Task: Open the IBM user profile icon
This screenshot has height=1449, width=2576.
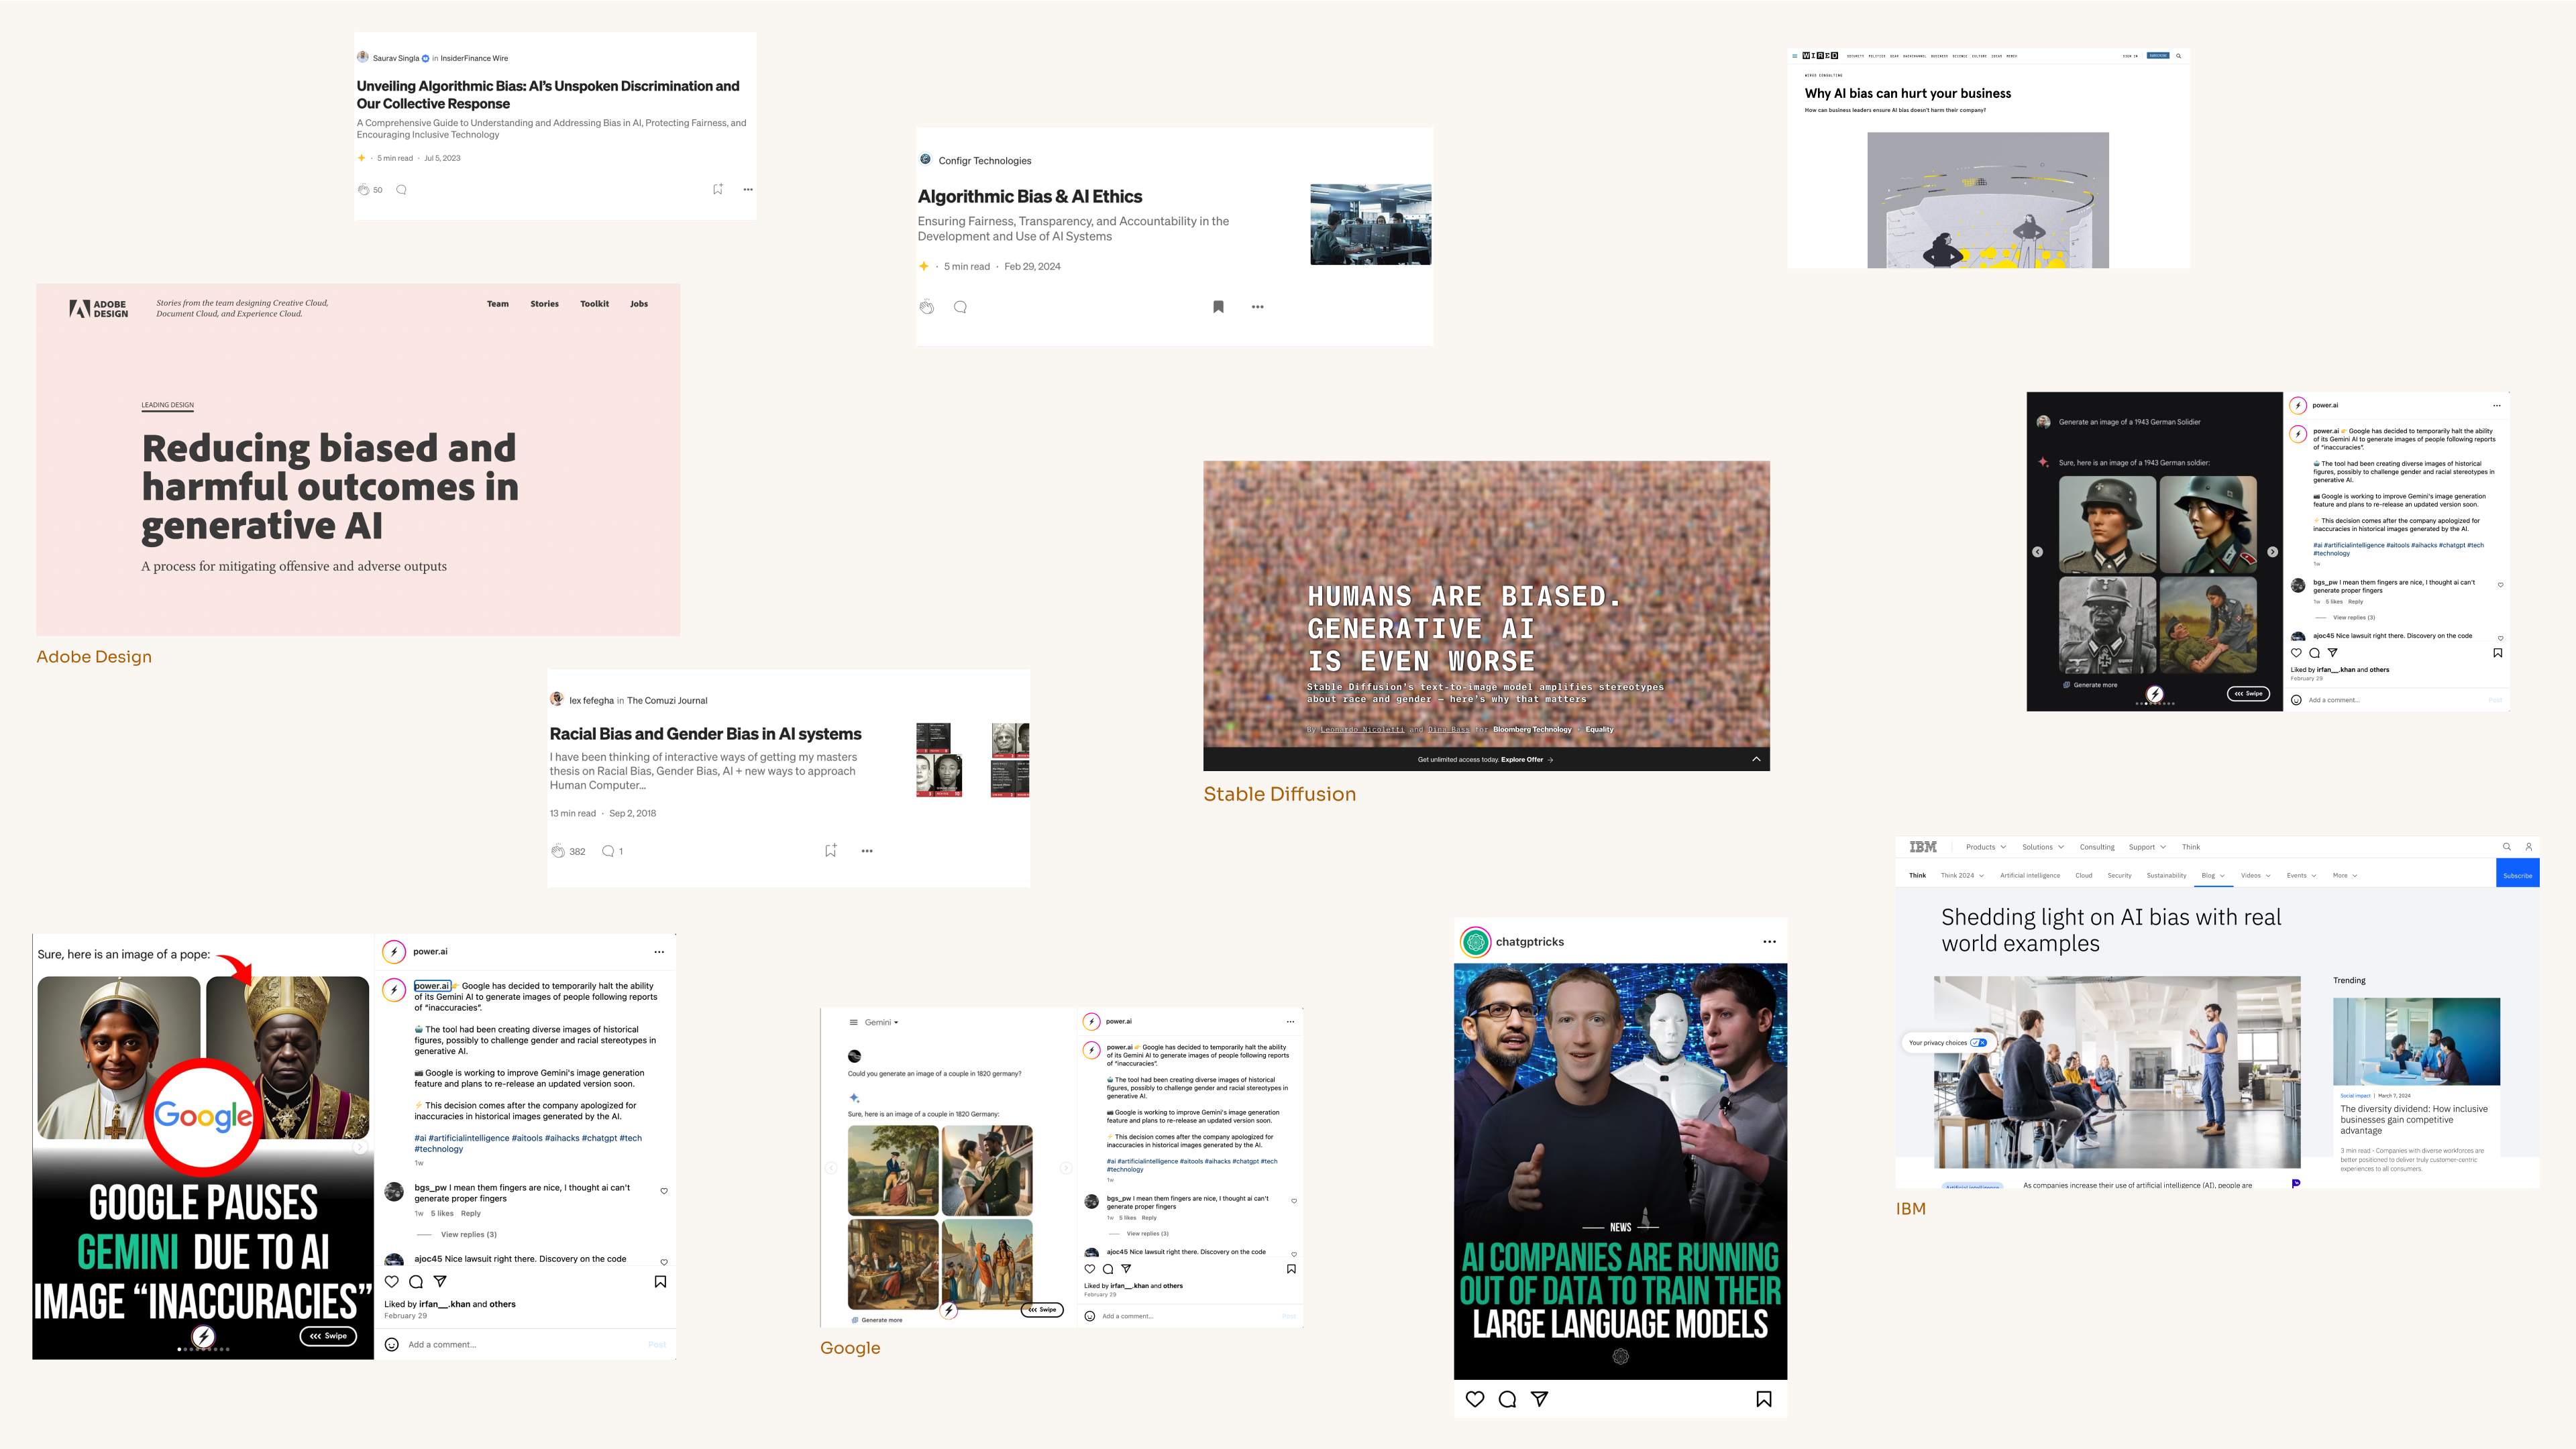Action: point(2528,846)
